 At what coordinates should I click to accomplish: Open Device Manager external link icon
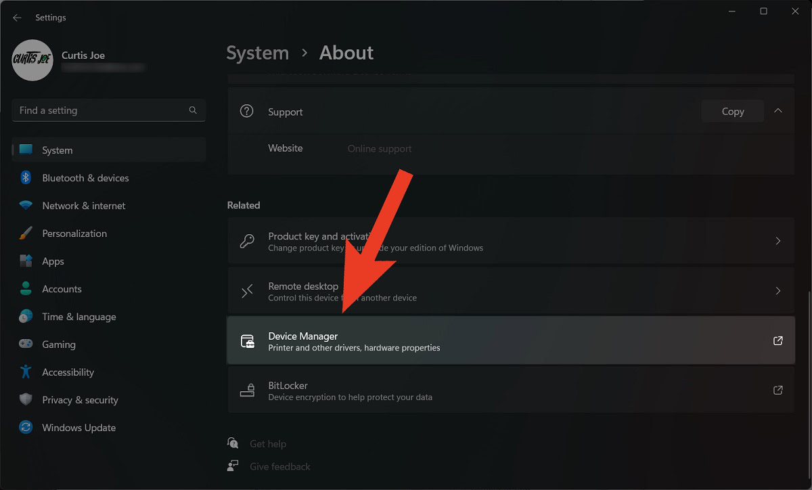tap(777, 341)
